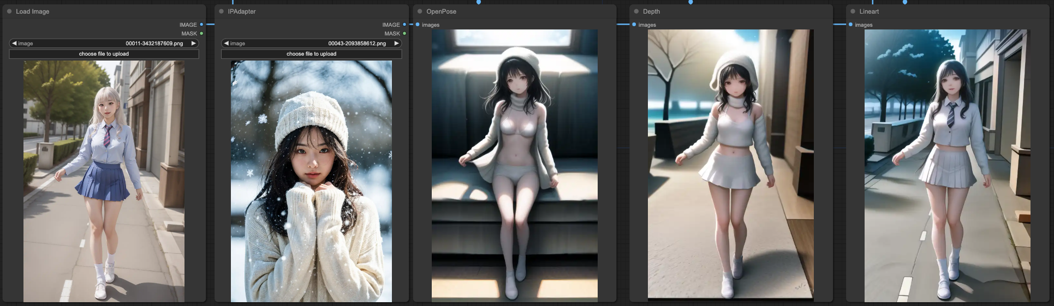Collapse the OpenPose node via its dot
This screenshot has width=1054, height=306.
[x=420, y=11]
